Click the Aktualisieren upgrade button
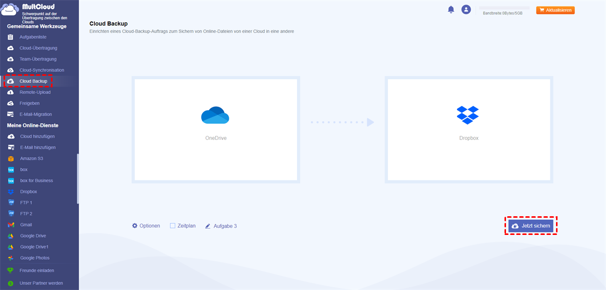The height and width of the screenshot is (290, 606). pyautogui.click(x=555, y=10)
